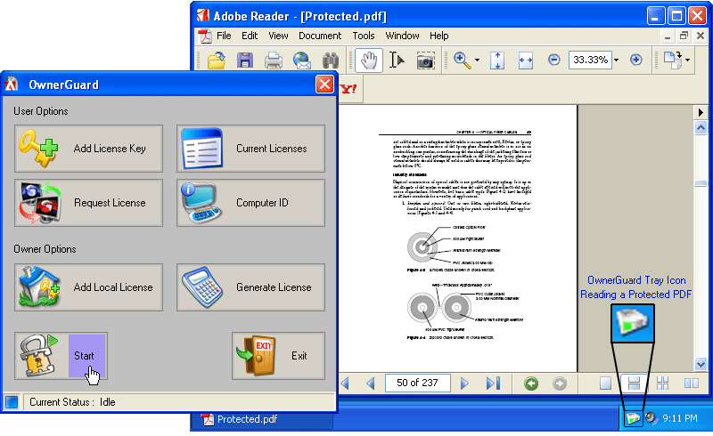
Task: Search the document with the binoculars icon
Action: pos(331,60)
